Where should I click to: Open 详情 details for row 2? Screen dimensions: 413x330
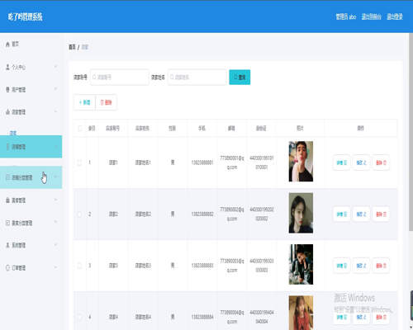[341, 214]
